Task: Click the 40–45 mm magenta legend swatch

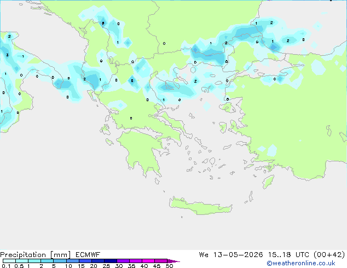Action: click(x=148, y=261)
